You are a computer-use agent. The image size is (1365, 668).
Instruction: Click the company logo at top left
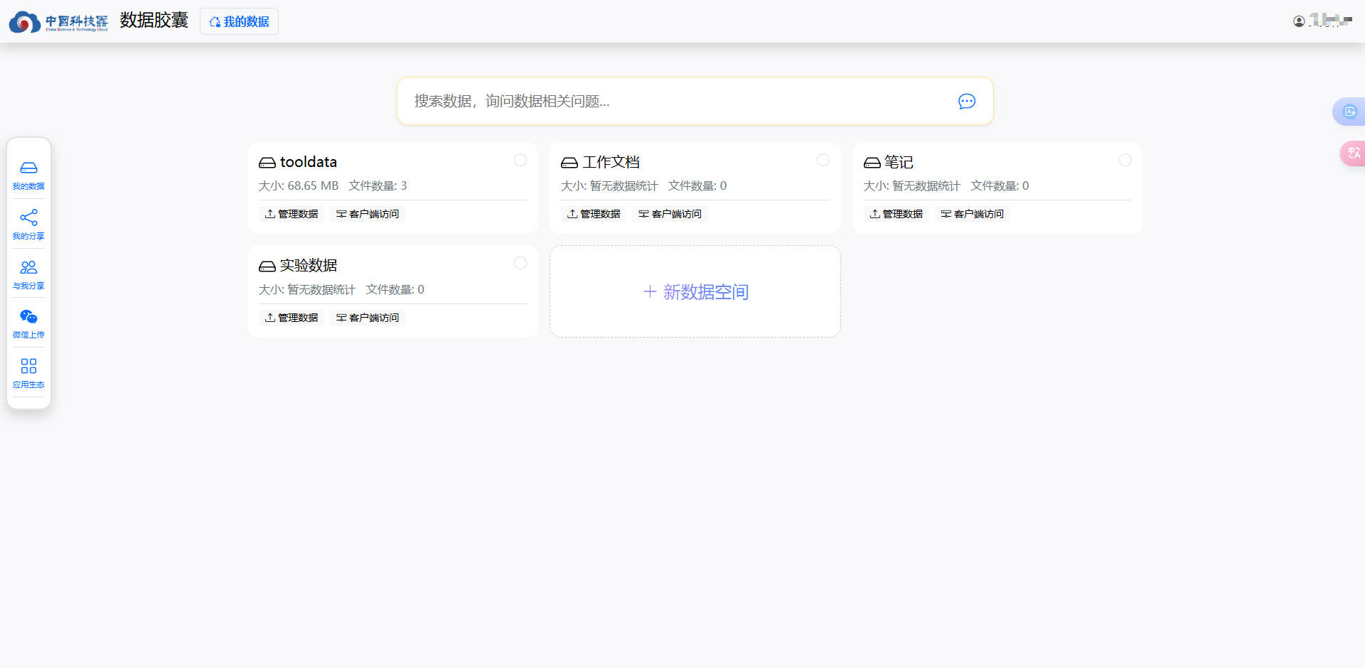pyautogui.click(x=58, y=22)
